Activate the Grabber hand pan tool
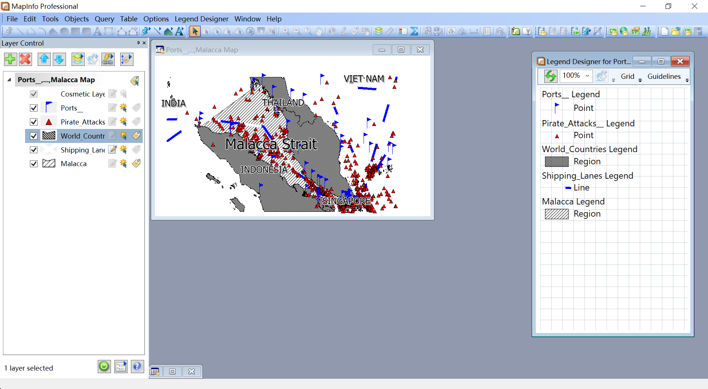Screen dimensions: 708x389 (319, 31)
